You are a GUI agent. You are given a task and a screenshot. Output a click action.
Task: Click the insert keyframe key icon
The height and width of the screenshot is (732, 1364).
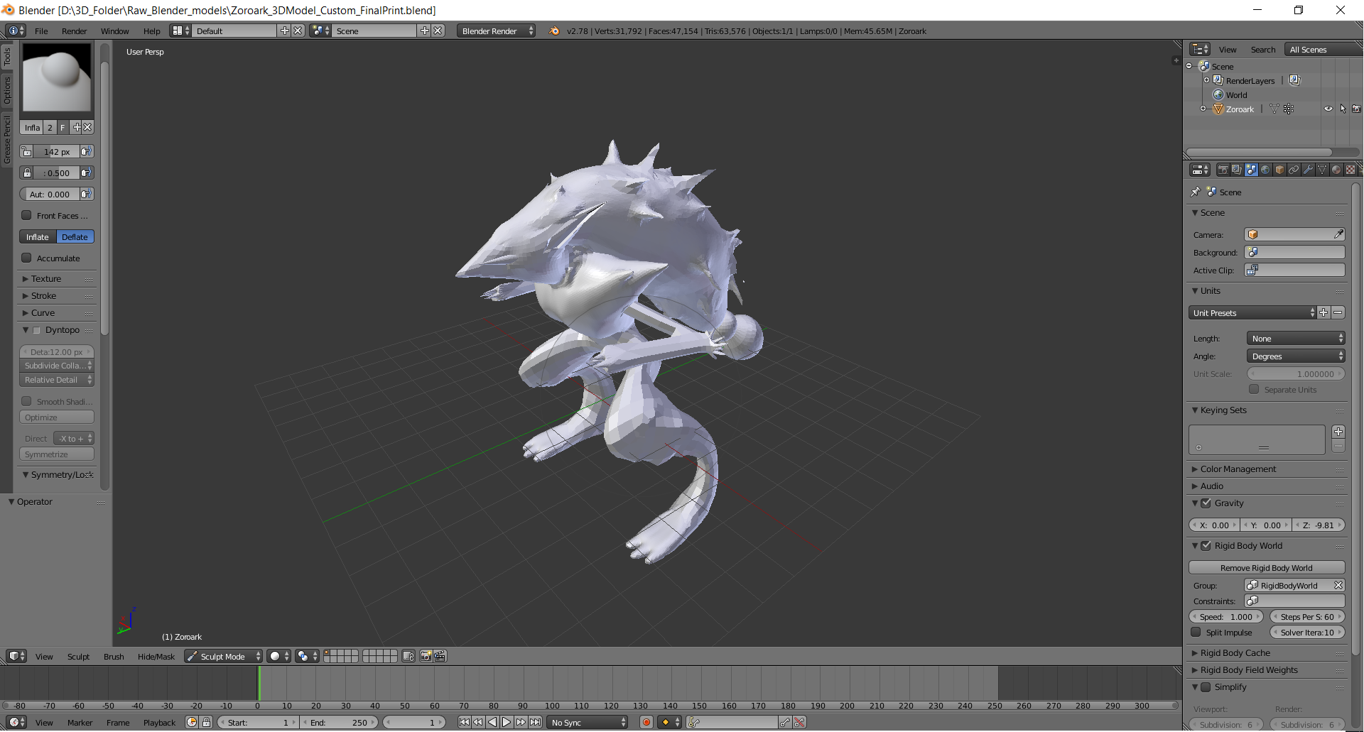coord(784,722)
